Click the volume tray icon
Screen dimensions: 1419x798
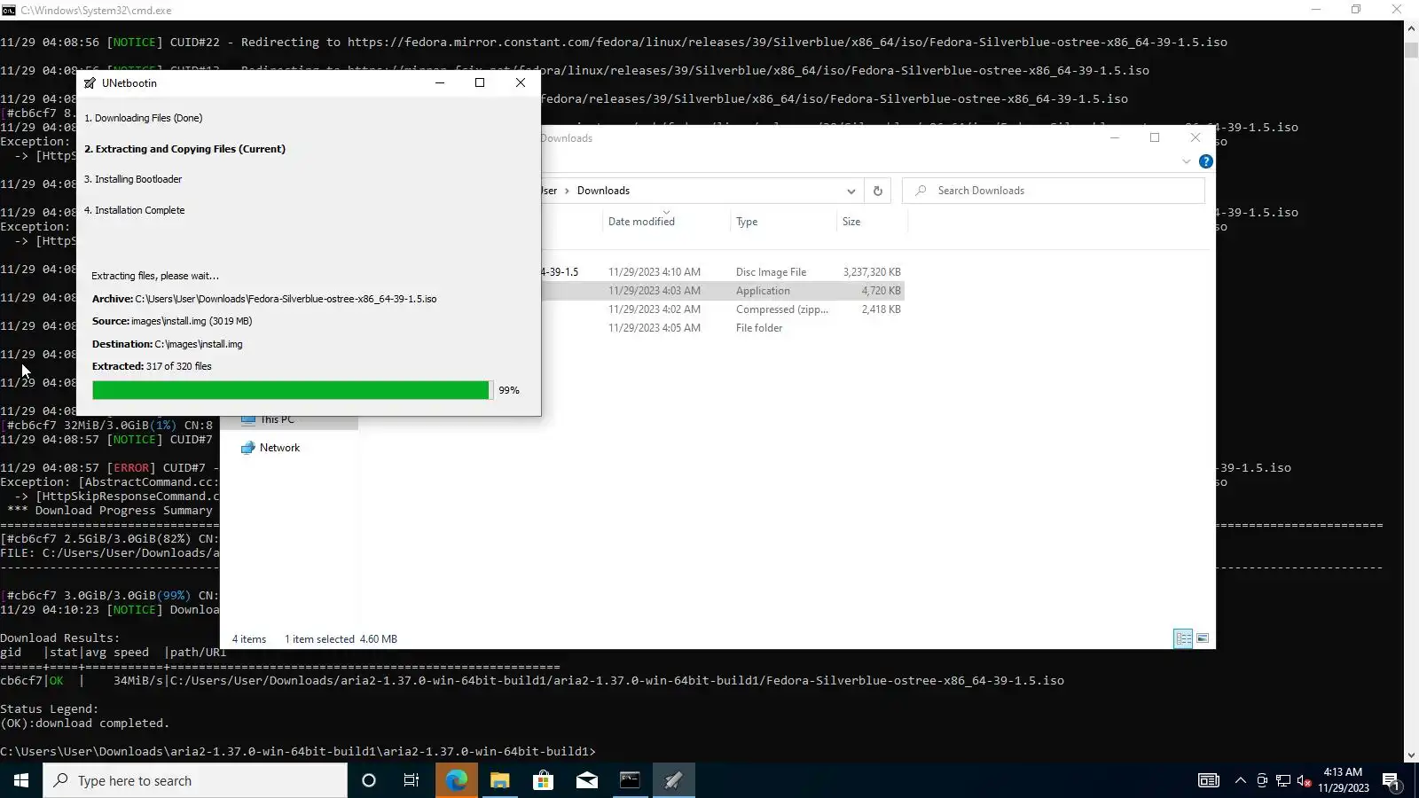(x=1304, y=780)
